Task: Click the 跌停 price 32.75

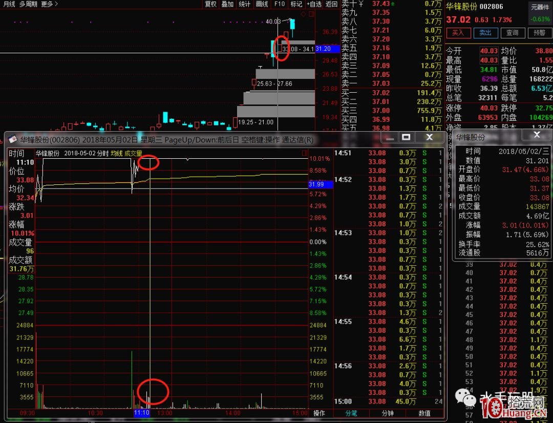Action: [543, 108]
